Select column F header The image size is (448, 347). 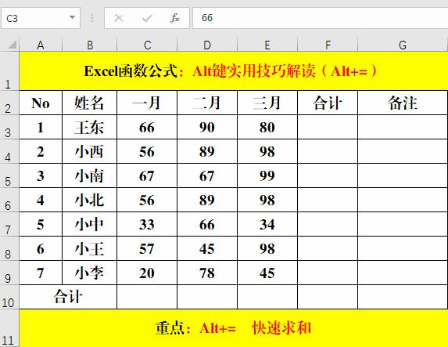coord(328,45)
